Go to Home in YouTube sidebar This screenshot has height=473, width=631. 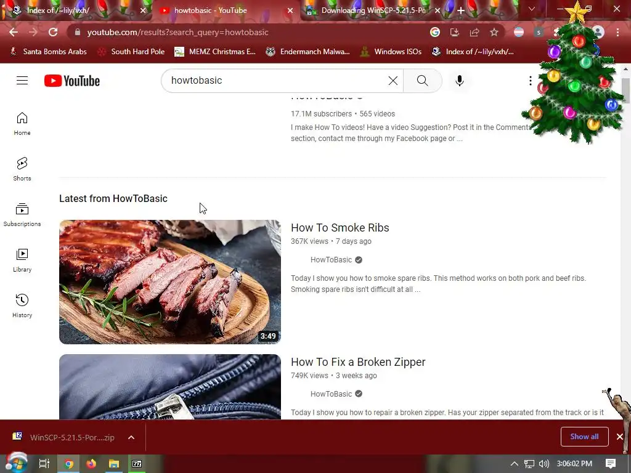(22, 123)
